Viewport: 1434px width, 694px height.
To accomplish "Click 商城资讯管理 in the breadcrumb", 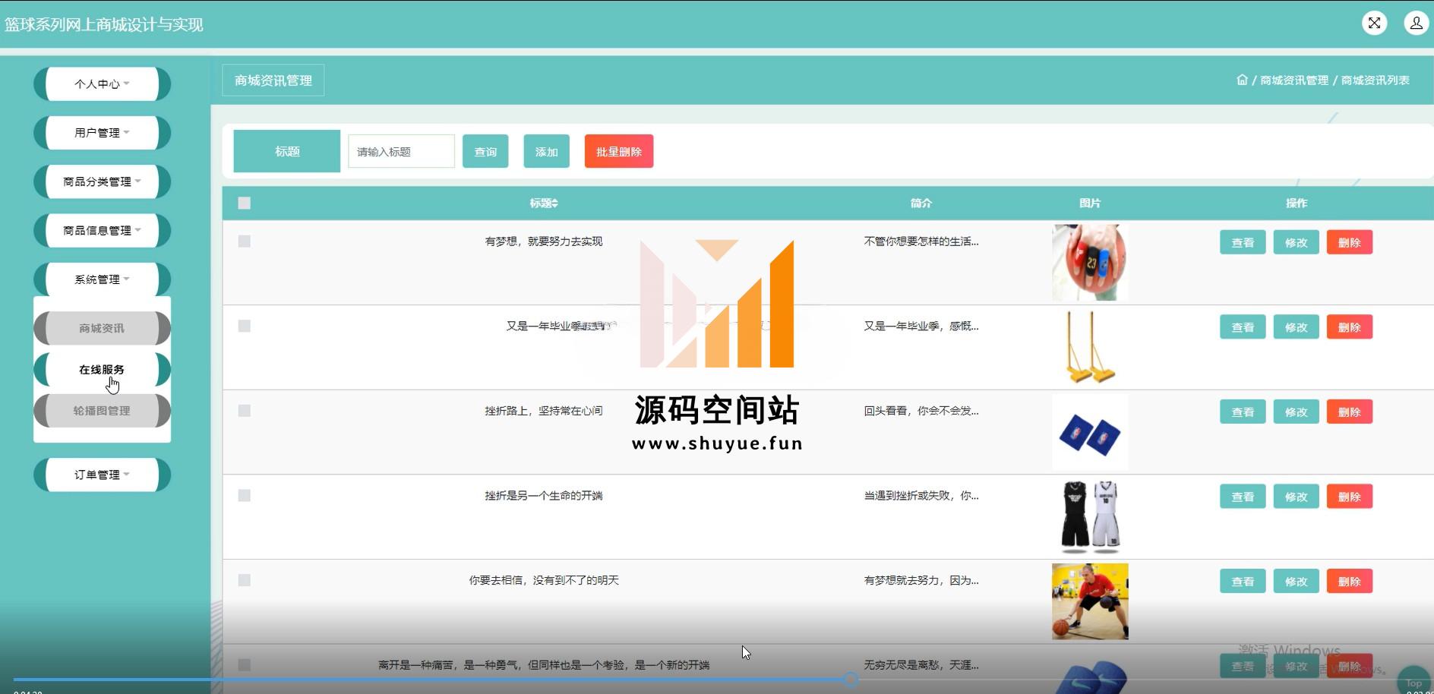I will click(1294, 80).
